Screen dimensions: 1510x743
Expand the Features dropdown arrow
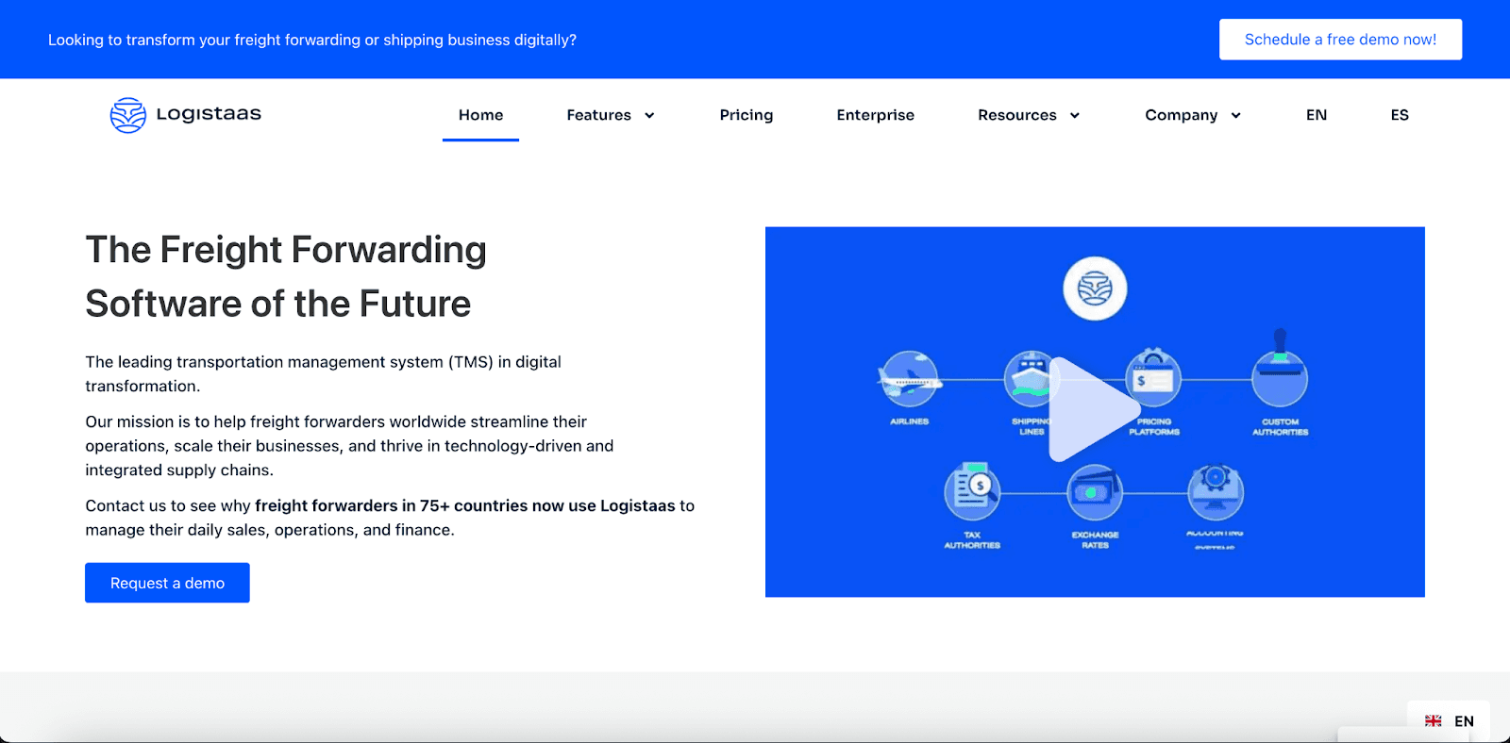[x=649, y=116]
